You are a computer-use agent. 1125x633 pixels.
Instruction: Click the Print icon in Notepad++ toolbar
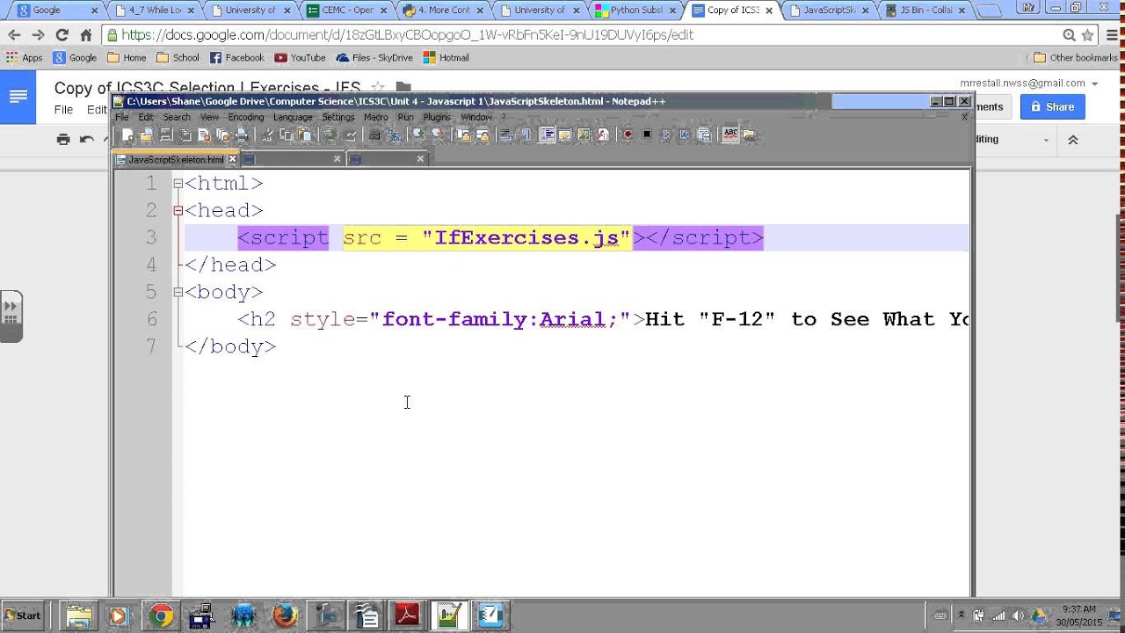[241, 135]
